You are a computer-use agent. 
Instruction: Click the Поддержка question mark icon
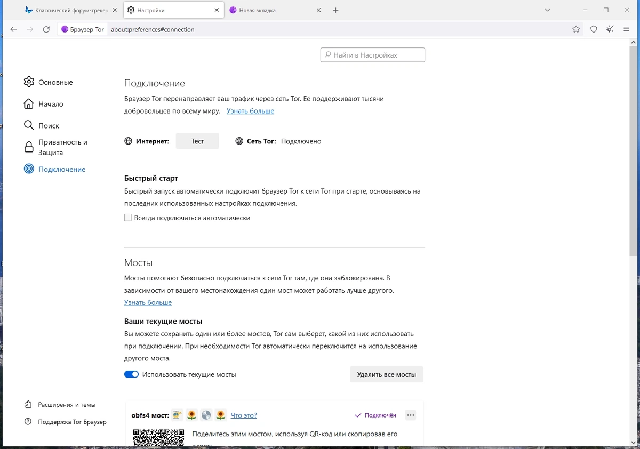point(28,422)
